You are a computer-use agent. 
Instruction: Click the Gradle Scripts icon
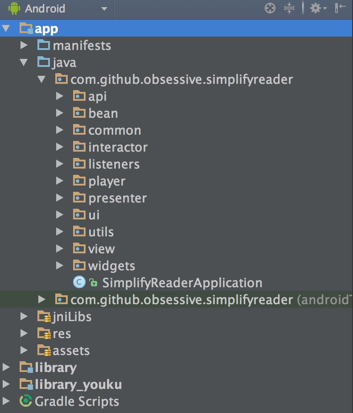26,401
